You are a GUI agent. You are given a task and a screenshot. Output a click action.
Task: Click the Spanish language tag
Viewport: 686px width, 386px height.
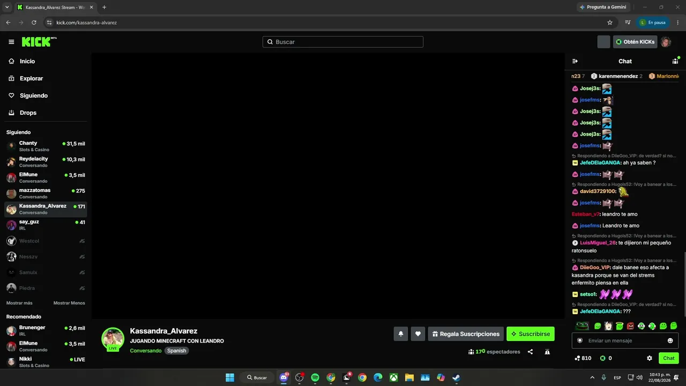click(176, 351)
